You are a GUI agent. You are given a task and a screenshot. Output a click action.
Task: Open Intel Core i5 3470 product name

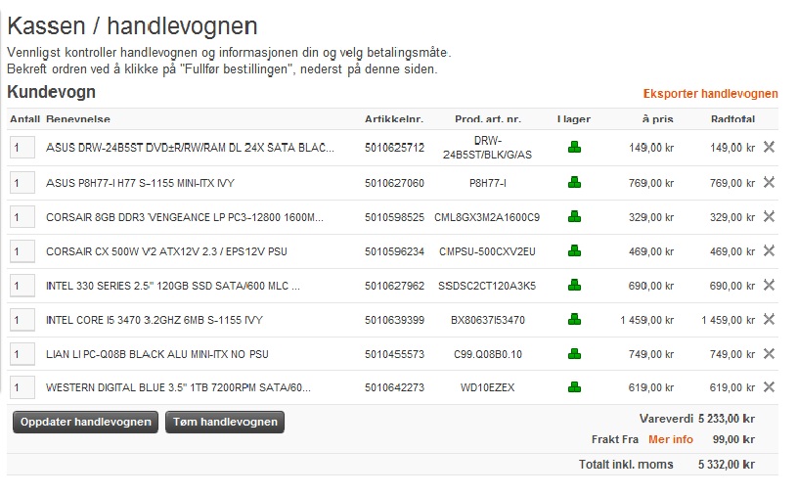155,320
